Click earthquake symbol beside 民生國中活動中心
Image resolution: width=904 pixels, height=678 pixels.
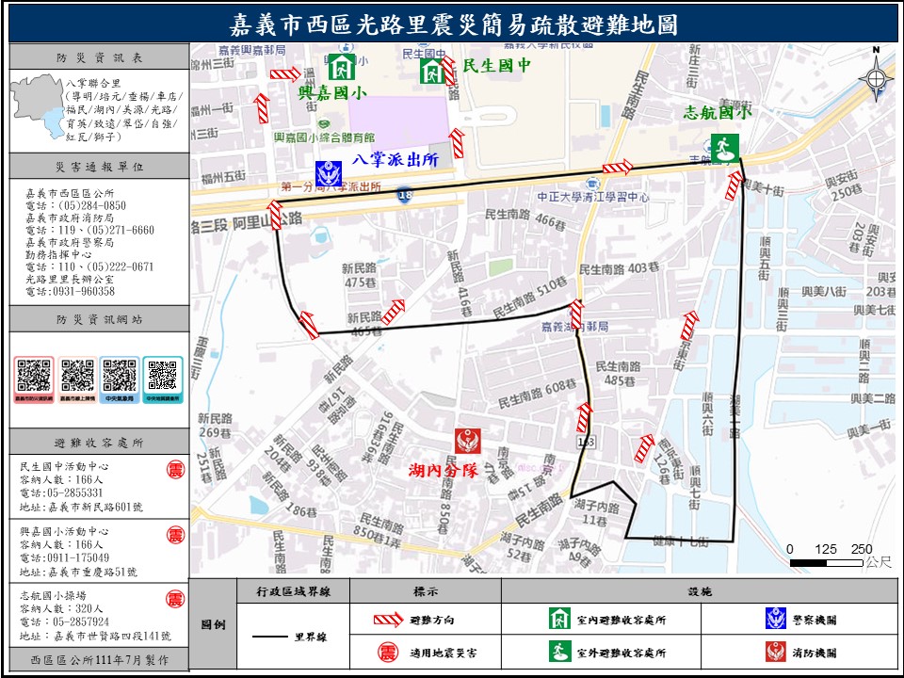coord(175,470)
